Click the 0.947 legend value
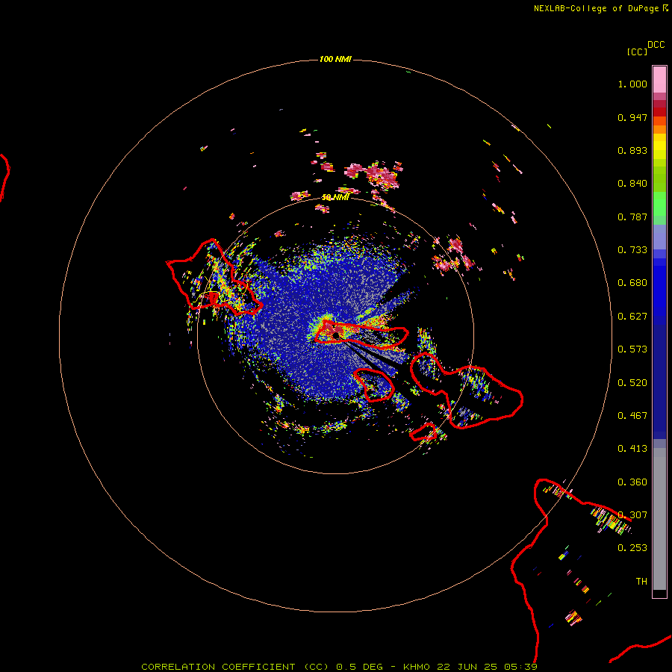This screenshot has width=672, height=672. tap(632, 117)
